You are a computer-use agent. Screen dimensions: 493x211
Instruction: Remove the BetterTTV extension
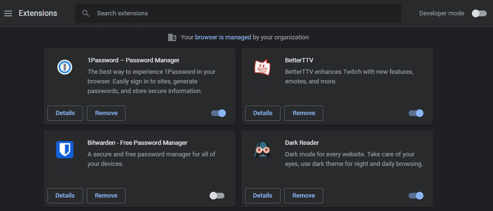coord(304,113)
